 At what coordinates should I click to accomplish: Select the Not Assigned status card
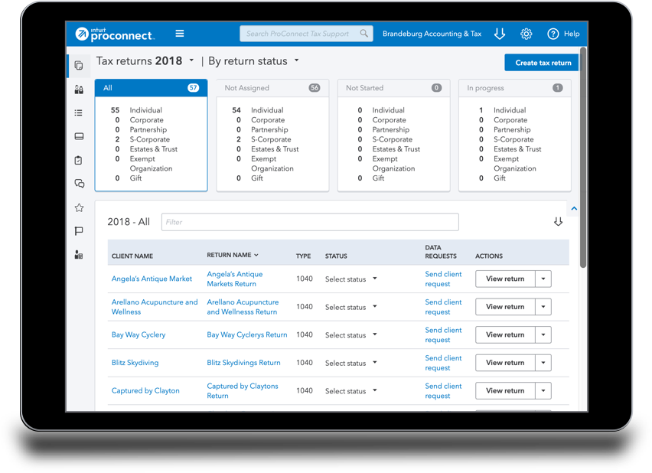pyautogui.click(x=272, y=135)
